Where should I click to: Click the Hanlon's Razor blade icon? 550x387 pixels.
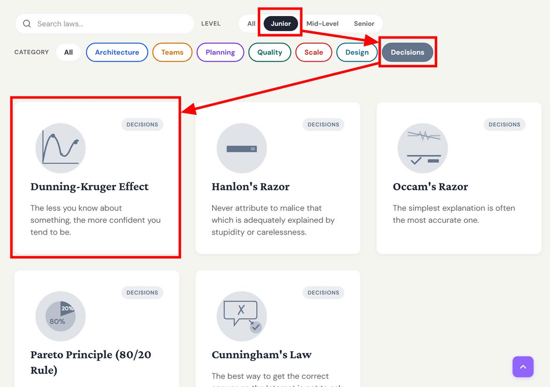pyautogui.click(x=242, y=148)
